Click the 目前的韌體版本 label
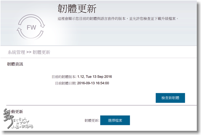 (x=64, y=77)
